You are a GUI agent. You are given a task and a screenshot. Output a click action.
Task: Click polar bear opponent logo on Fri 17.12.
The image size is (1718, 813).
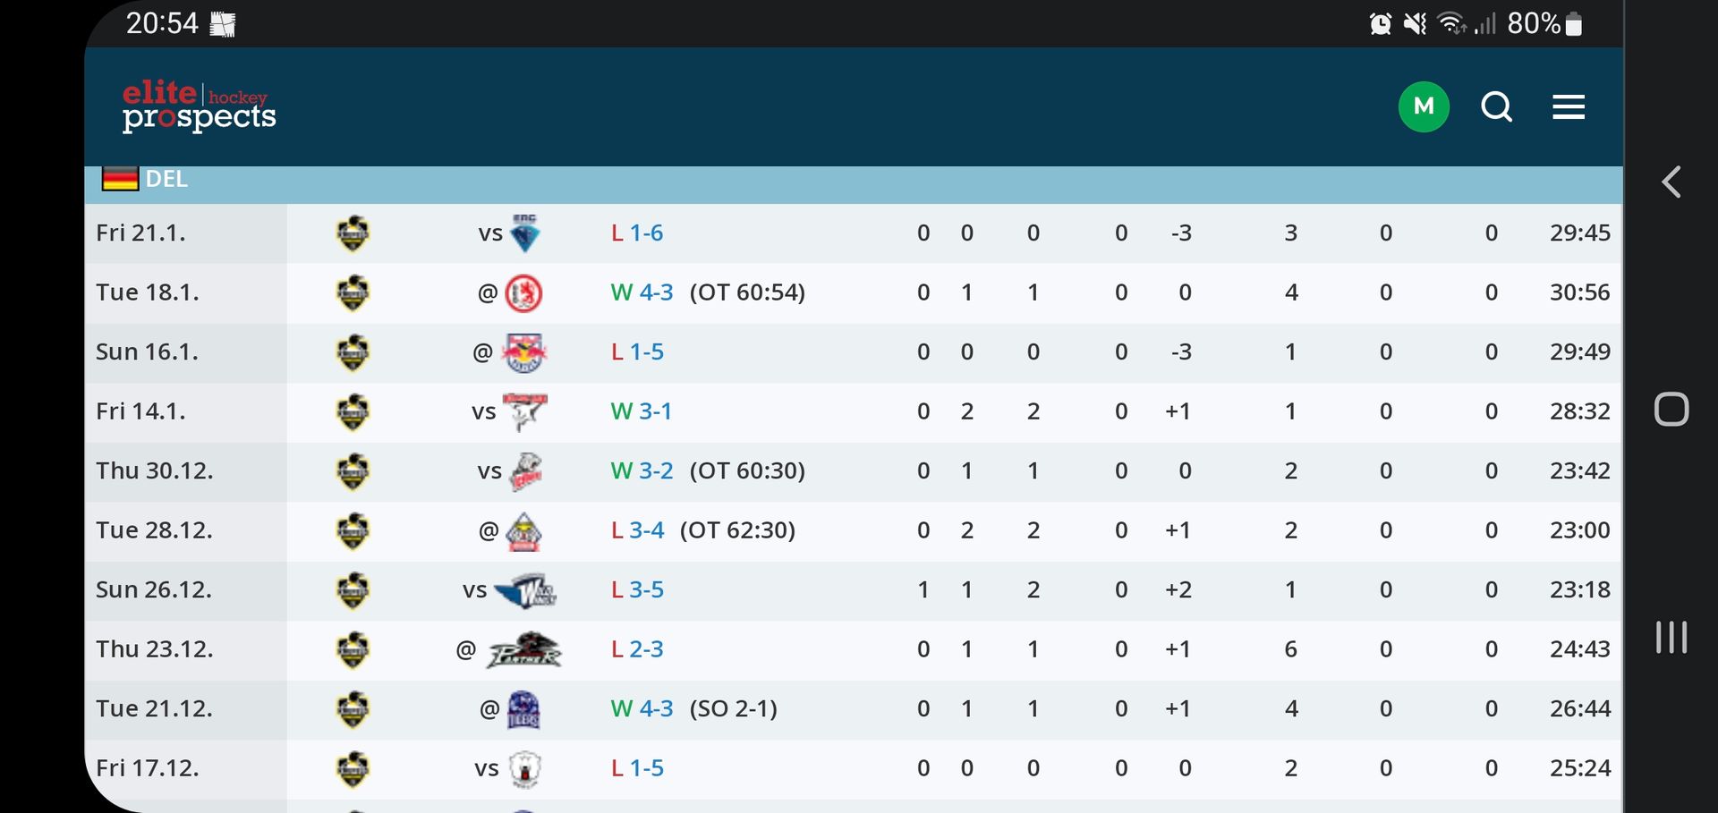coord(524,768)
